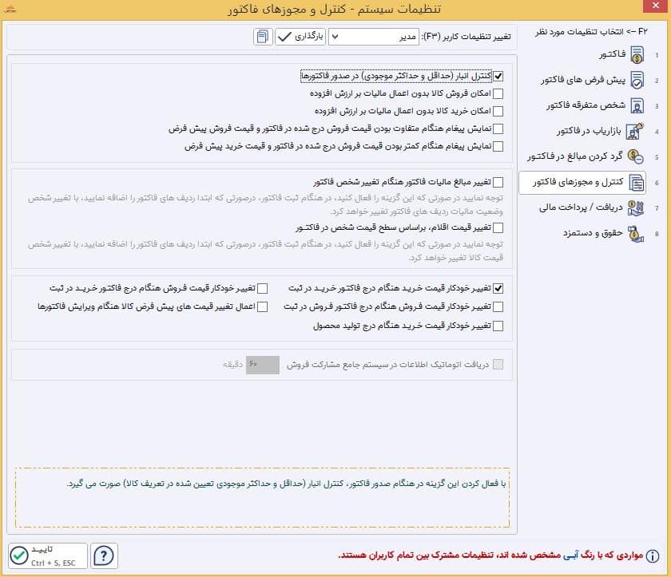
Task: Click the حقوق و دستمزد icon
Action: tap(636, 233)
